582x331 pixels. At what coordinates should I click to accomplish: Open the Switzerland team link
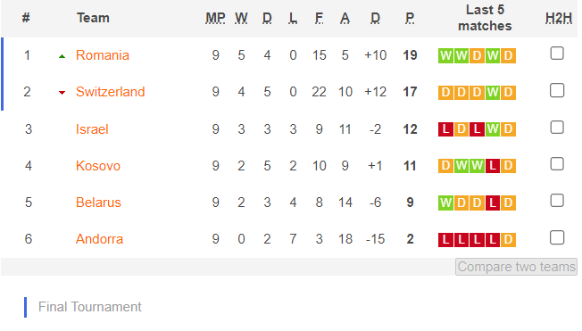point(110,92)
